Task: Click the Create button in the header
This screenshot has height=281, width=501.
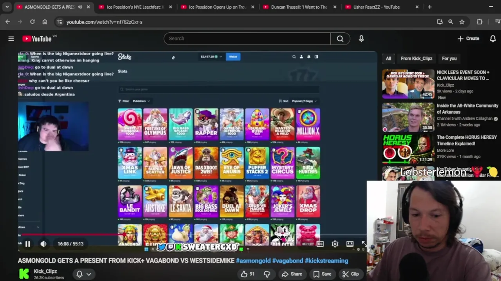Action: pyautogui.click(x=468, y=39)
